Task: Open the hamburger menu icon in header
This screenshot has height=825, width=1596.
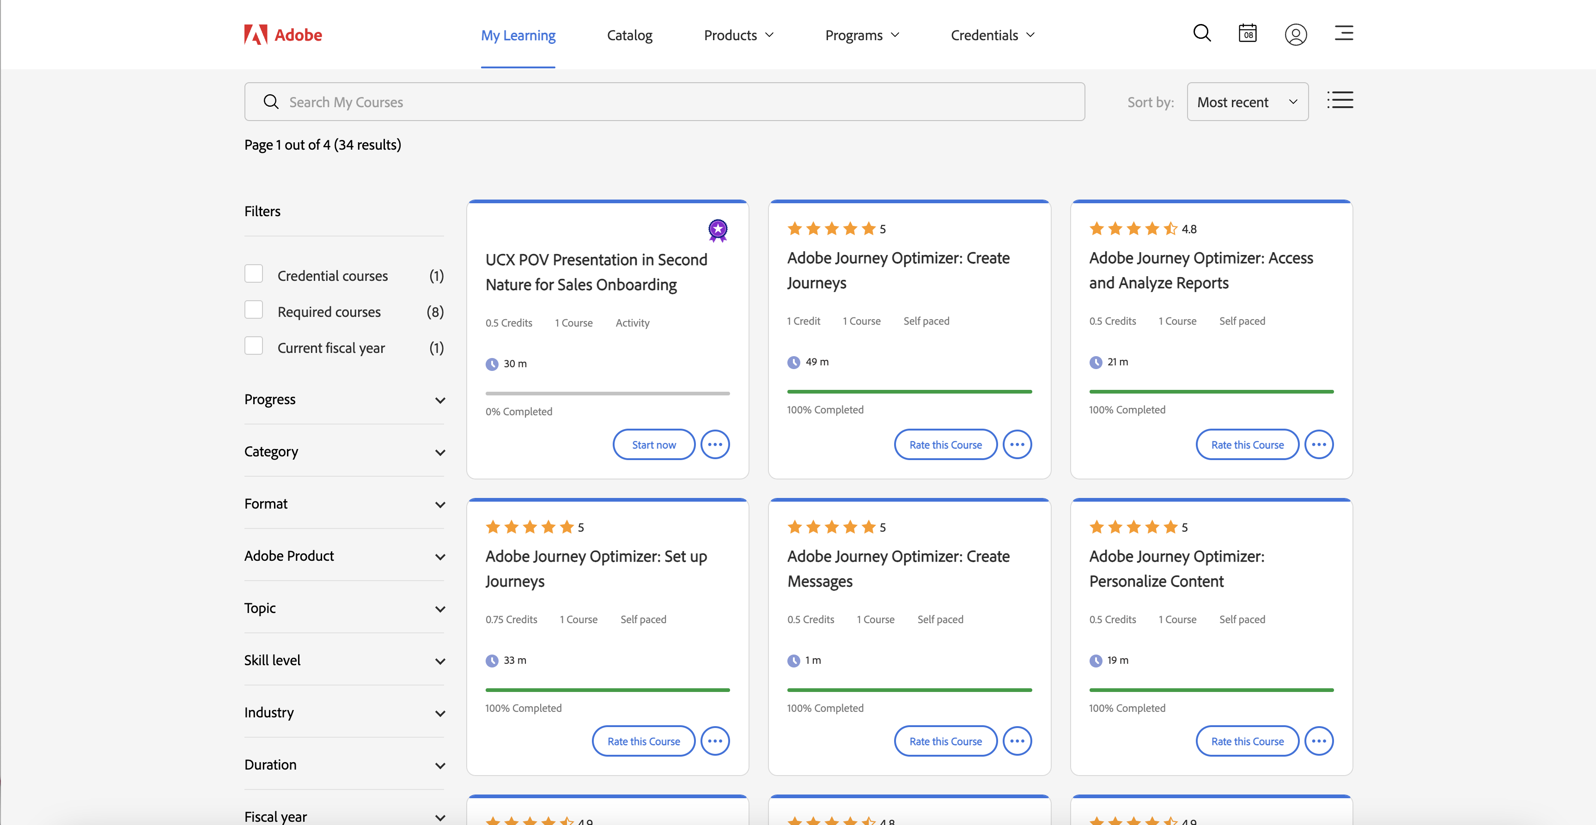Action: 1343,33
